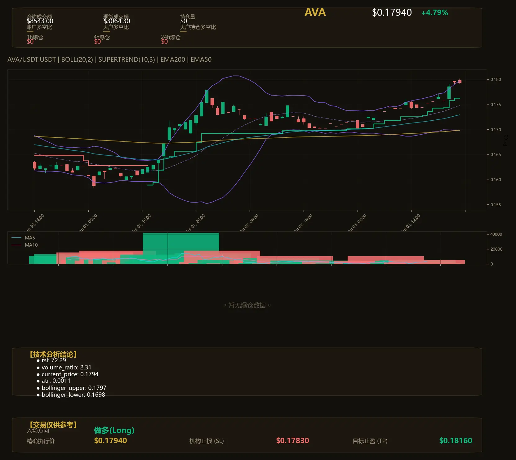This screenshot has width=516, height=460.
Task: Click the bollinger_upper: 0.1797 bullet item
Action: (72, 388)
